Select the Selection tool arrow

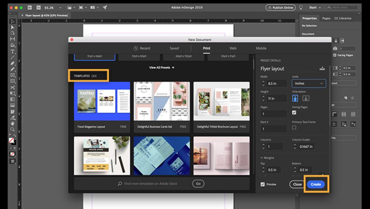coord(13,21)
